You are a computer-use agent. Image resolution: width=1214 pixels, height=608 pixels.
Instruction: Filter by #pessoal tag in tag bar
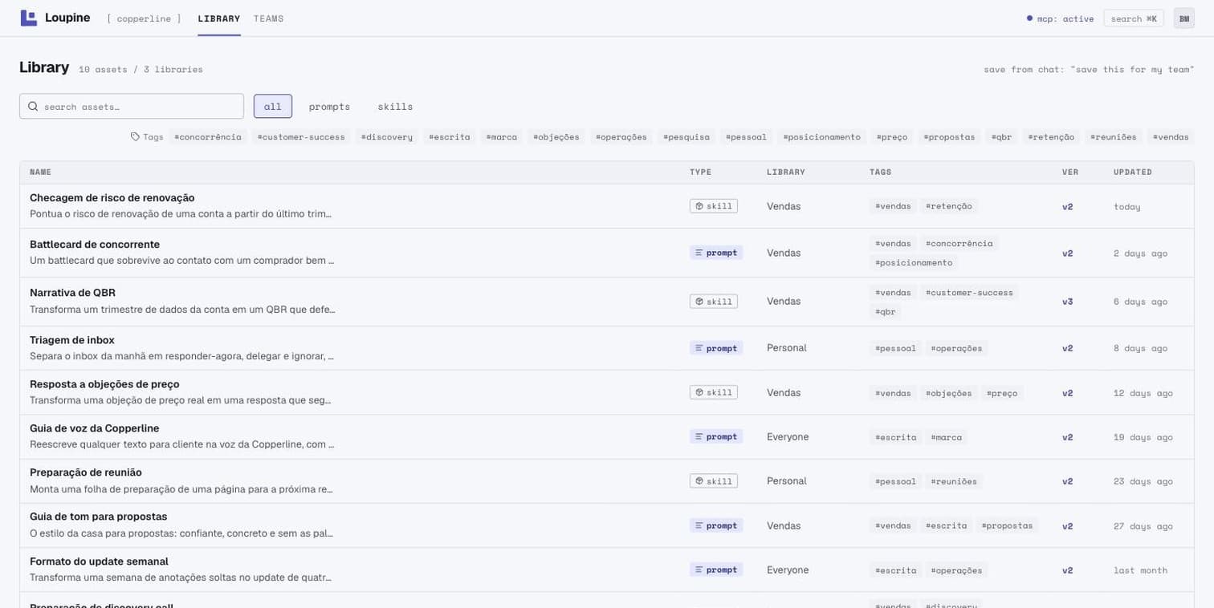[746, 137]
